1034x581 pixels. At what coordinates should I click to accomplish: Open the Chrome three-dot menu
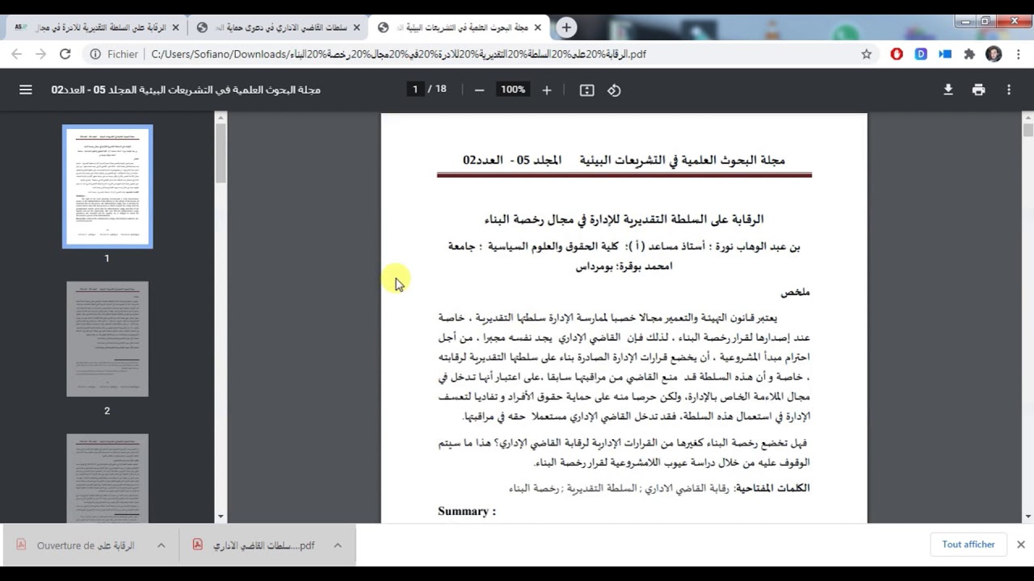[x=1017, y=54]
